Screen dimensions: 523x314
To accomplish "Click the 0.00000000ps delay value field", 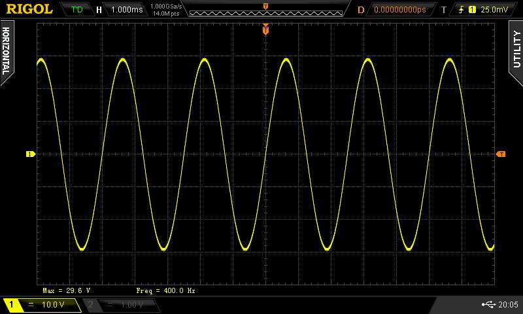I will (x=399, y=10).
